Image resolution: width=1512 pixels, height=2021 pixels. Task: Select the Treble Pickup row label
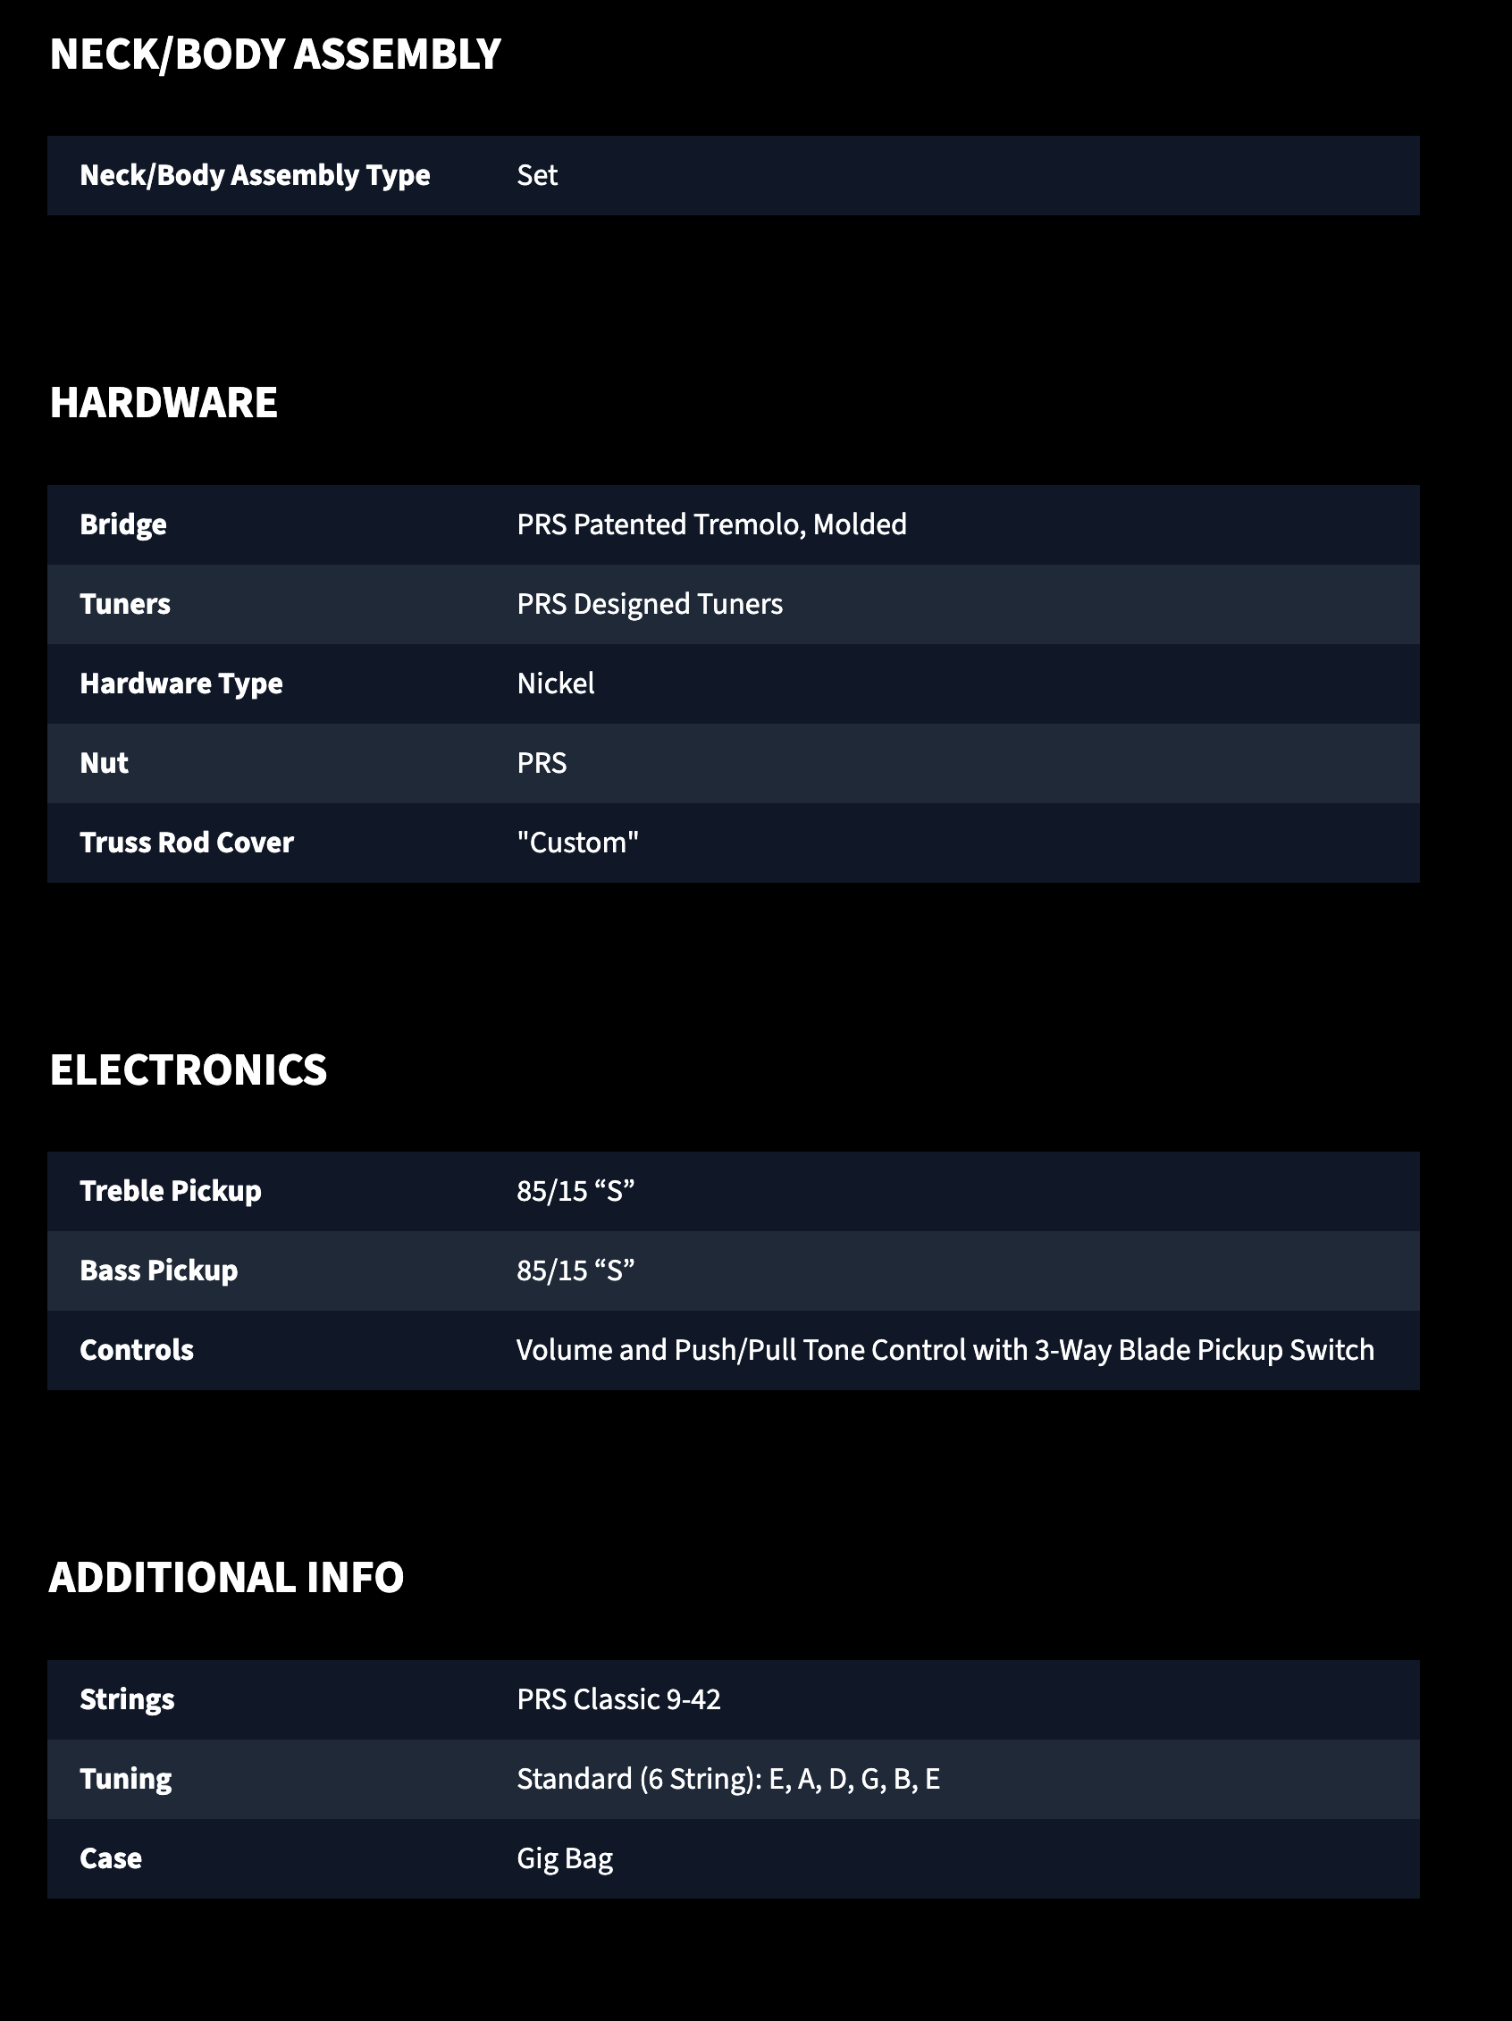tap(171, 1191)
